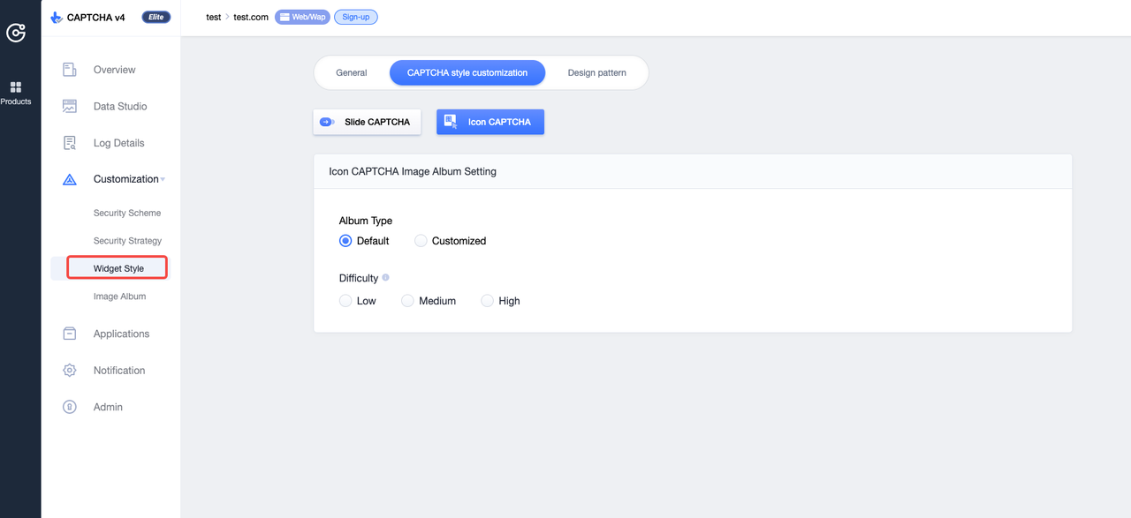This screenshot has height=518, width=1131.
Task: Click the Notification gear icon
Action: (x=70, y=371)
